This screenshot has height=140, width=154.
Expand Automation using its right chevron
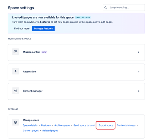[x=139, y=72]
